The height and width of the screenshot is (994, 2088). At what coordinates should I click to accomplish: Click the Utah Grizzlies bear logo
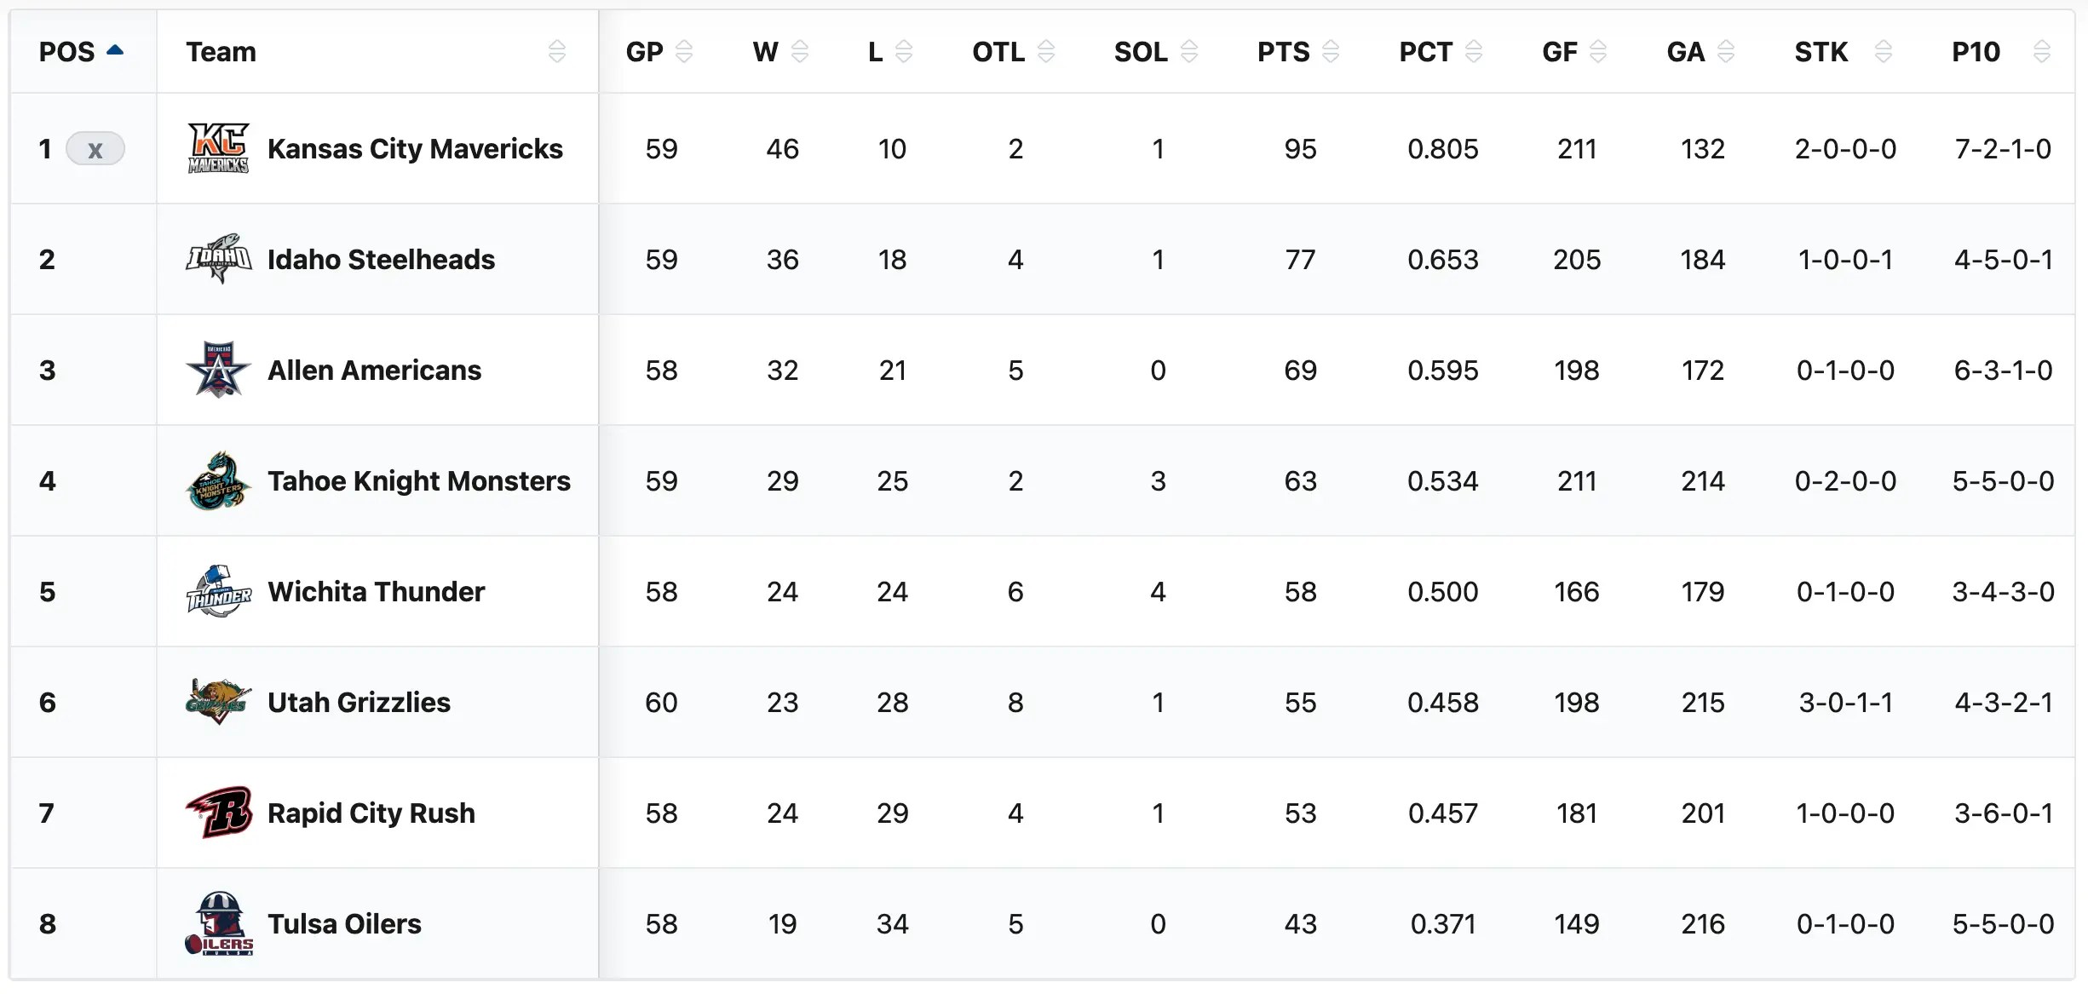coord(218,702)
